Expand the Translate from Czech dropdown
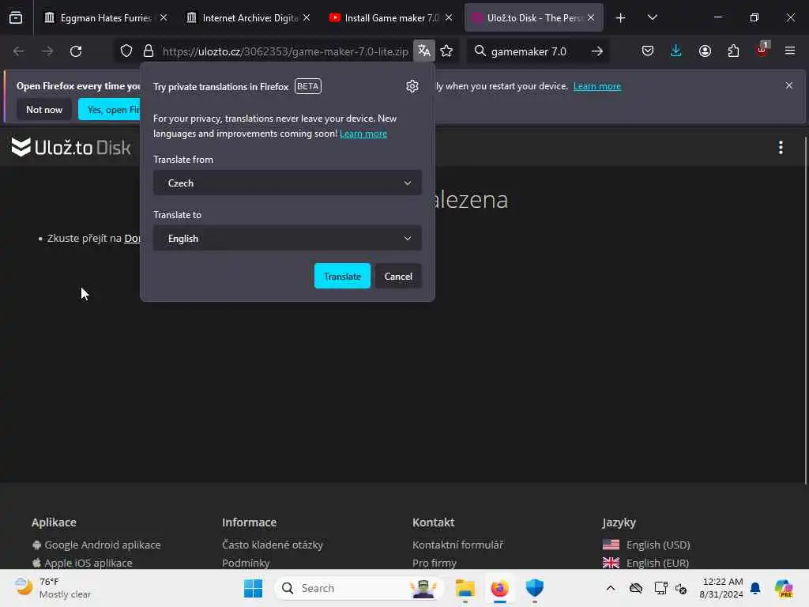The image size is (809, 607). [x=288, y=183]
